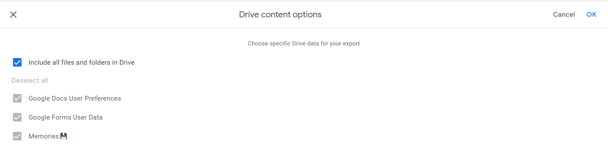Screen dimensions: 608x147
Task: Click the floppy disk icon beside Memories
Action: [64, 136]
